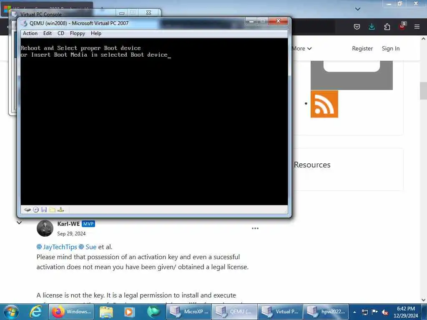This screenshot has width=427, height=320.
Task: Click the Register link
Action: (362, 48)
